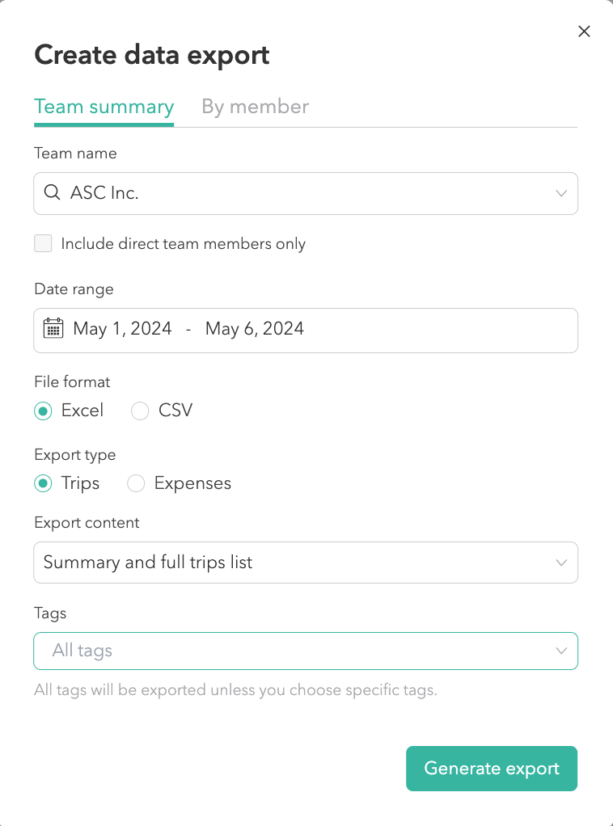Viewport: 613px width, 826px height.
Task: Open the calendar icon in Date range
Action: [x=53, y=328]
